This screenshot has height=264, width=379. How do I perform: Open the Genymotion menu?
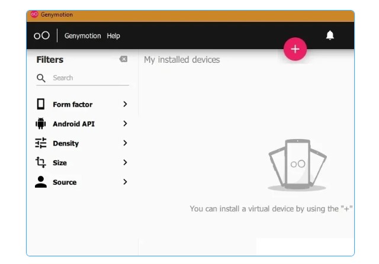coord(82,36)
